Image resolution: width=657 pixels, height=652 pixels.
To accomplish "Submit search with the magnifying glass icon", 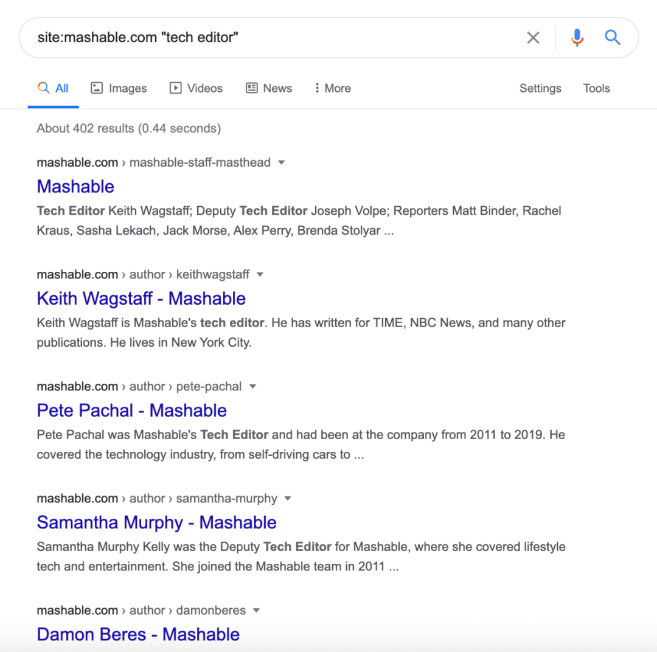I will coord(612,38).
